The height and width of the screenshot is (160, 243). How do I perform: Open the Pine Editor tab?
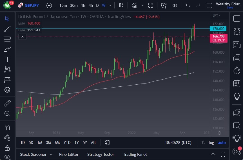pos(69,154)
